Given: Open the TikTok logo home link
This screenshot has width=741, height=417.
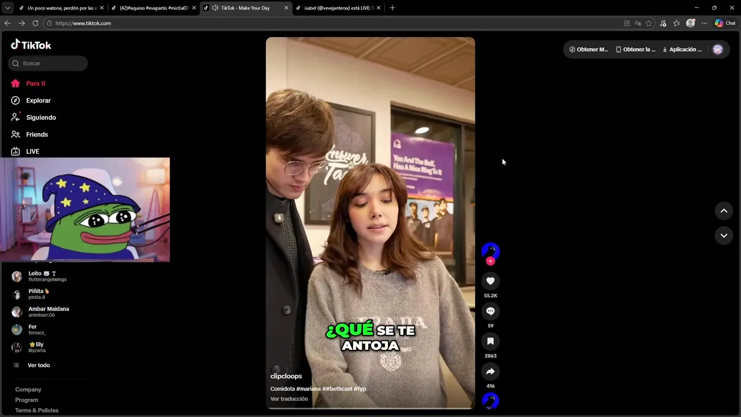Looking at the screenshot, I should tap(31, 45).
